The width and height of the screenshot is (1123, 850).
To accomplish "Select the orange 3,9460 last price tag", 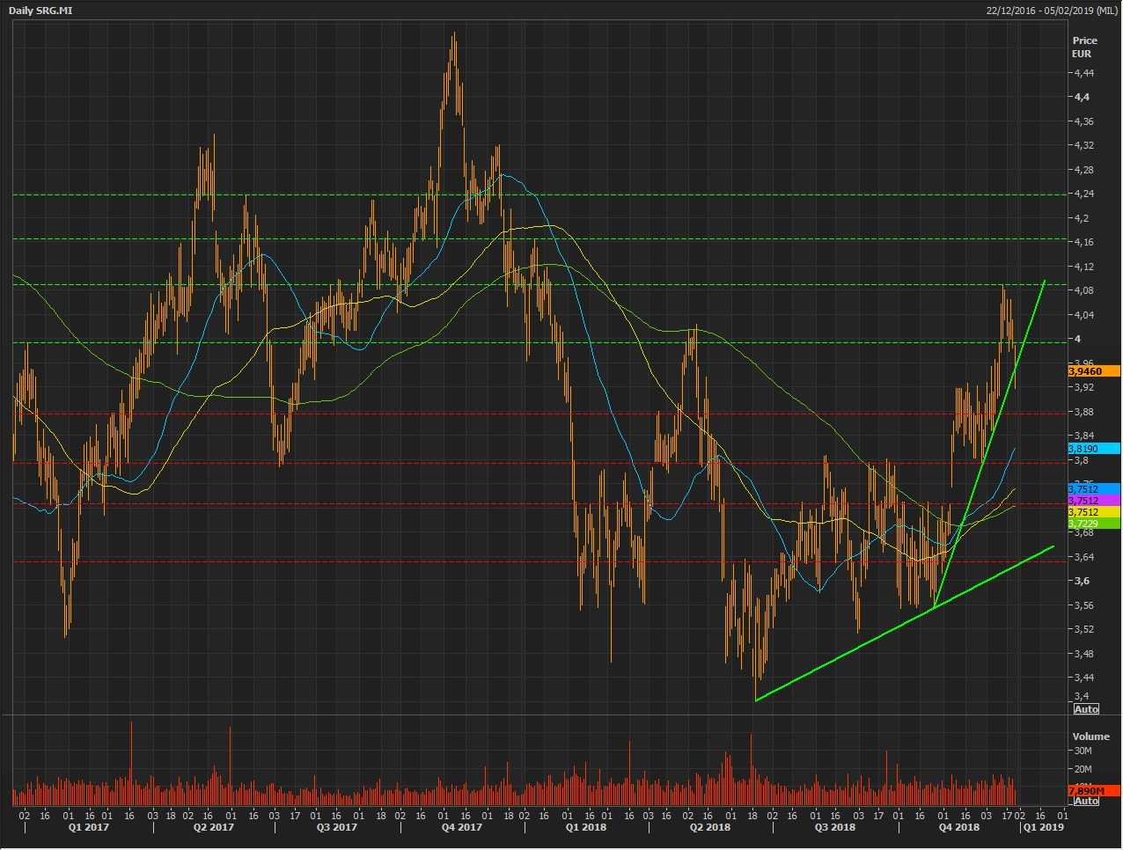I will pyautogui.click(x=1093, y=371).
